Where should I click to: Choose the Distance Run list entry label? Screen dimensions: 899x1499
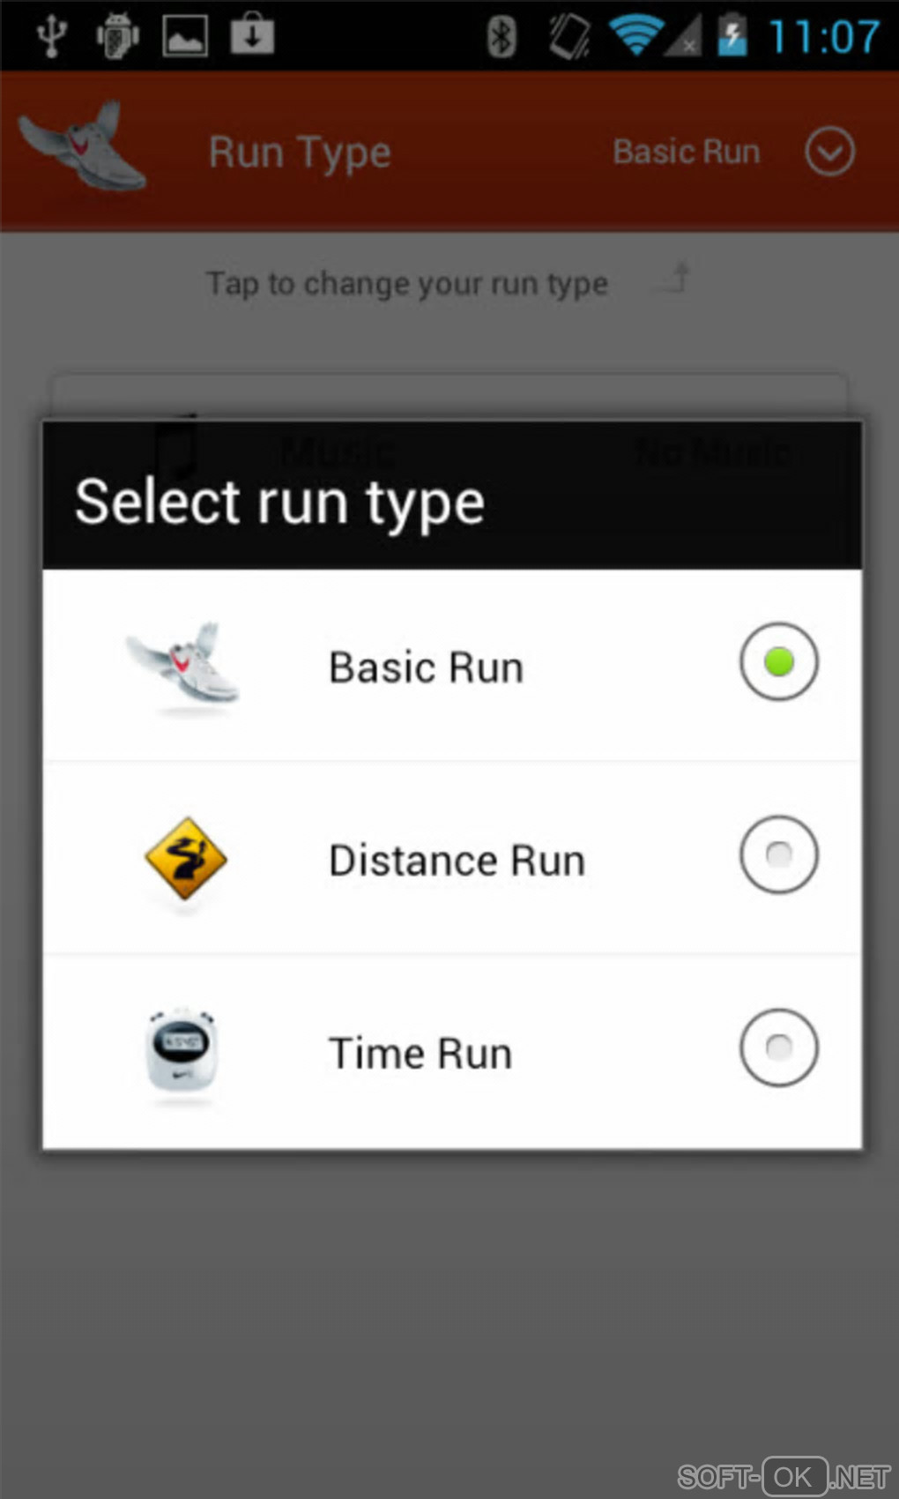tap(457, 861)
